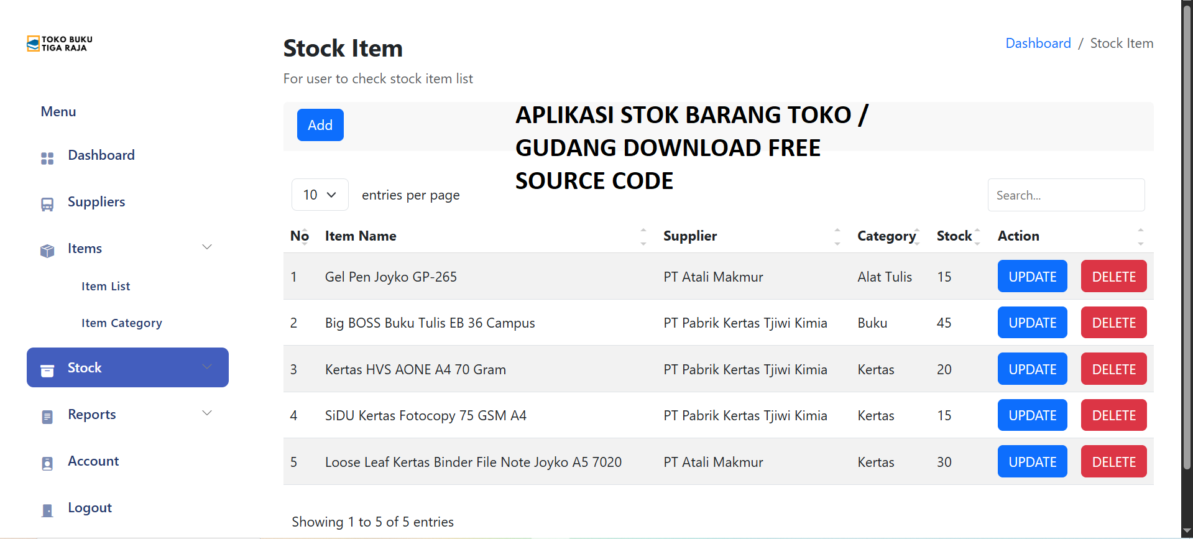Delete the Gel Pen Joyko GP-265 row
Screen dimensions: 1193x539
coord(1114,276)
